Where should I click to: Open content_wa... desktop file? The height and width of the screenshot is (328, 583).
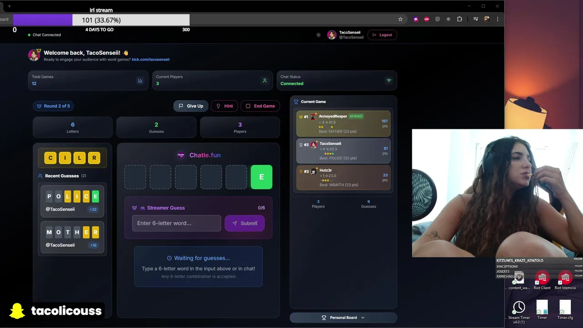[x=519, y=281]
